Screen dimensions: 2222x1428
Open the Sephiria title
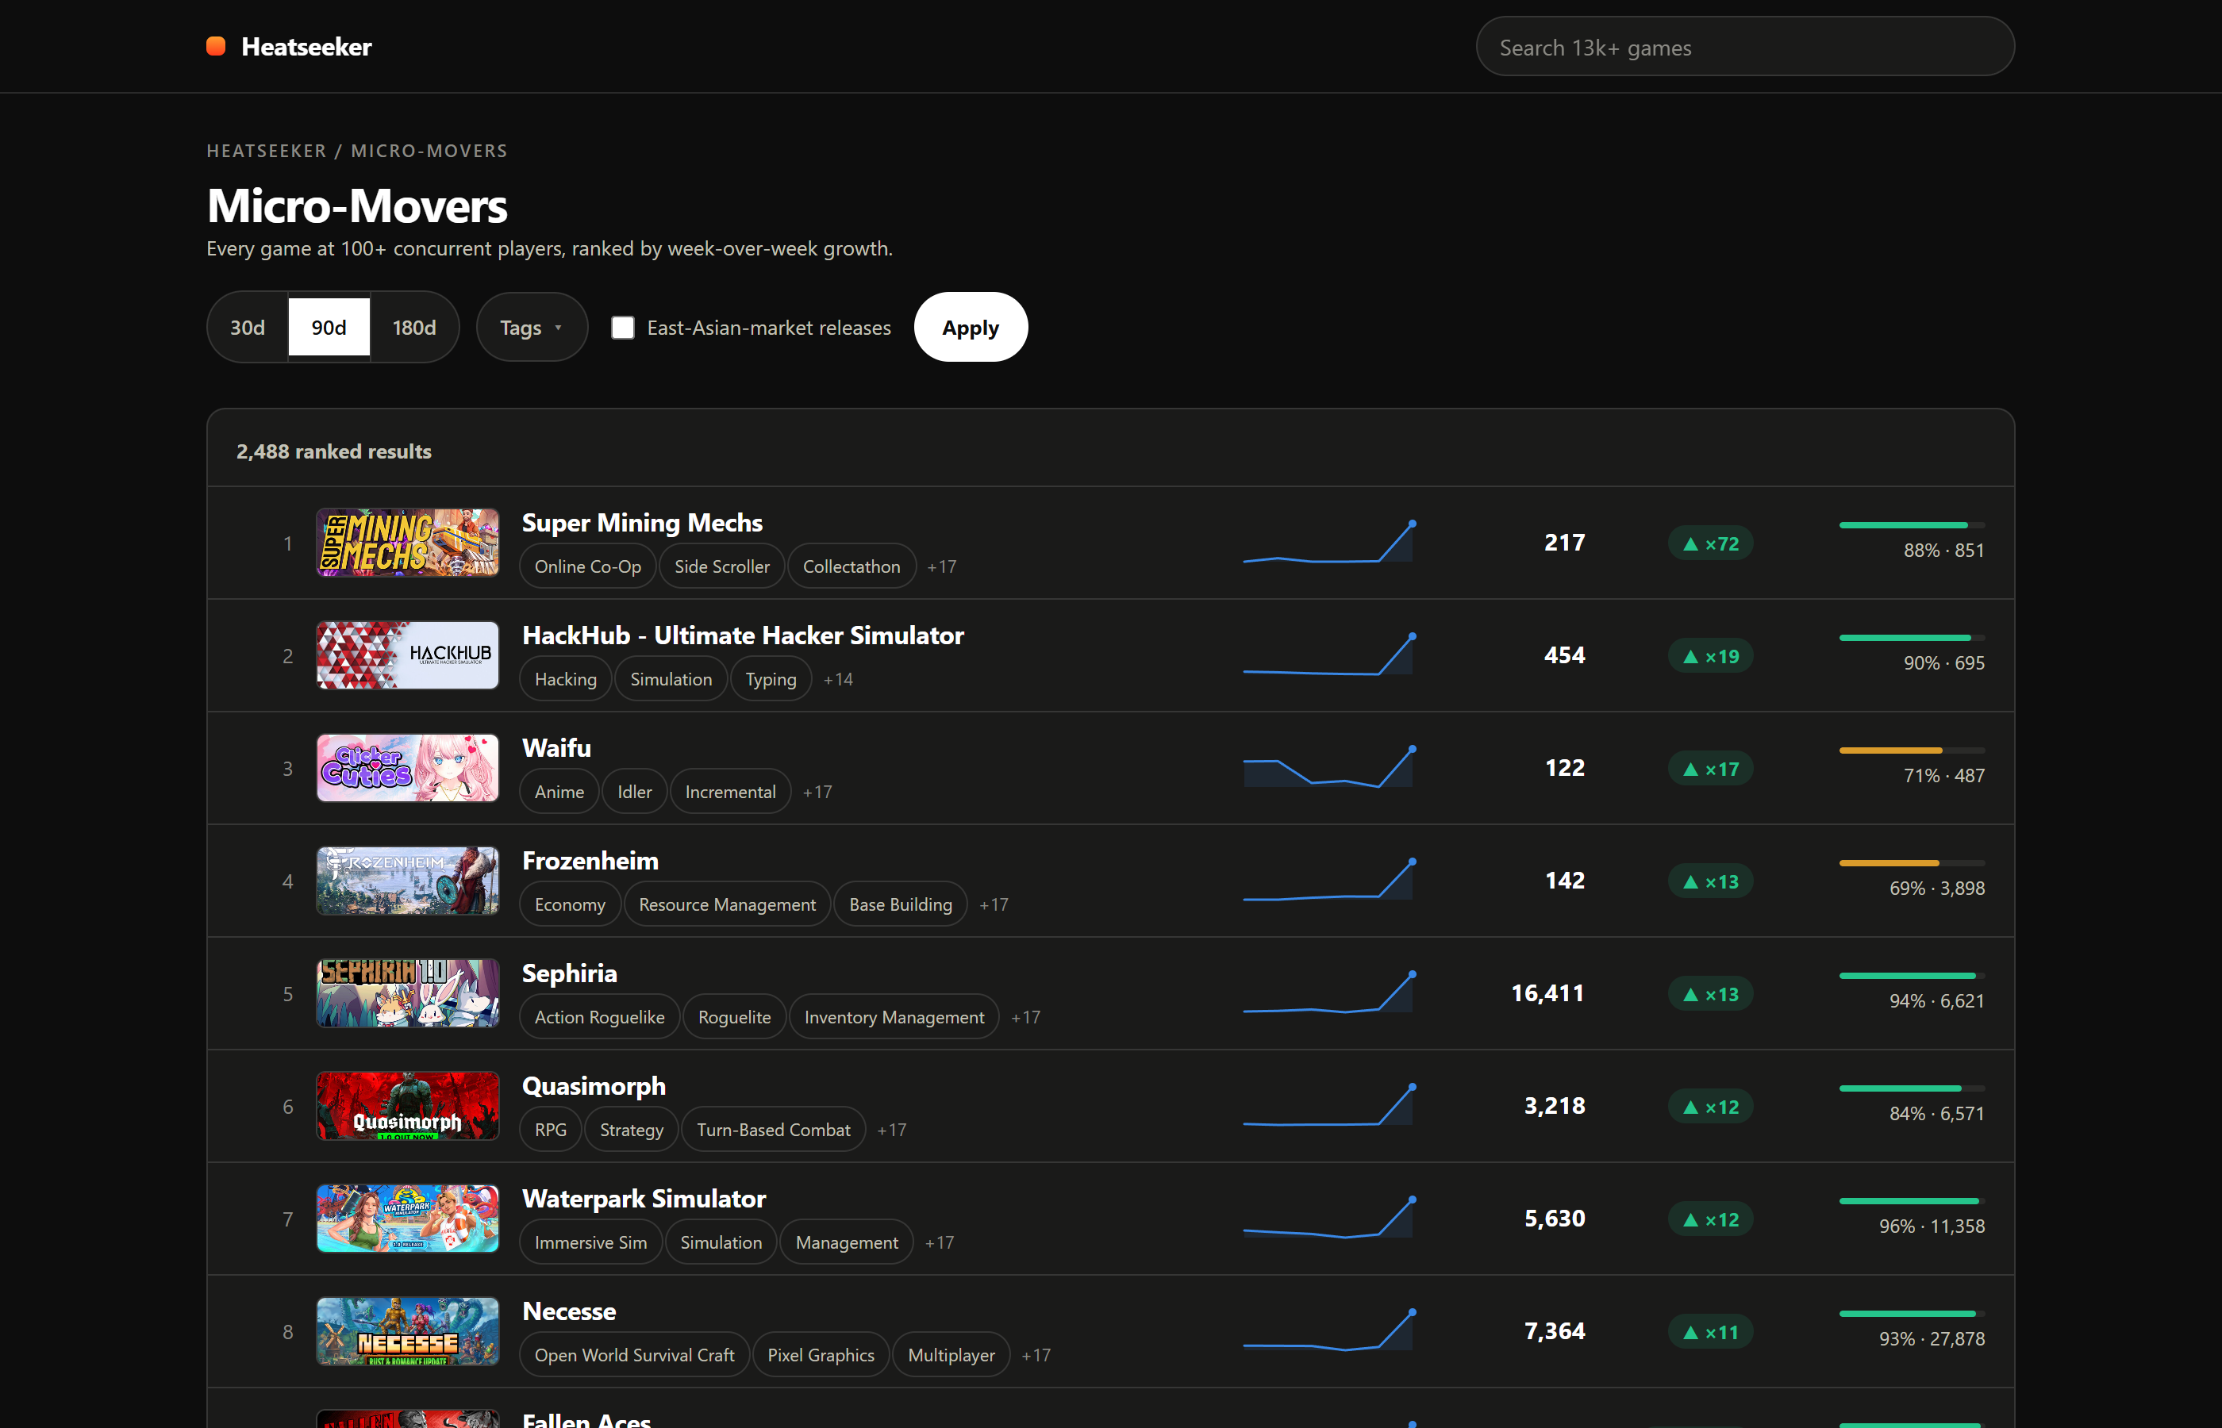[x=570, y=973]
